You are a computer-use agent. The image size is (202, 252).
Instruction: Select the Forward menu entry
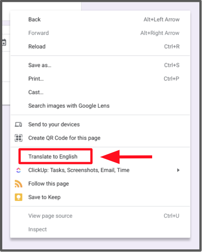click(x=100, y=33)
